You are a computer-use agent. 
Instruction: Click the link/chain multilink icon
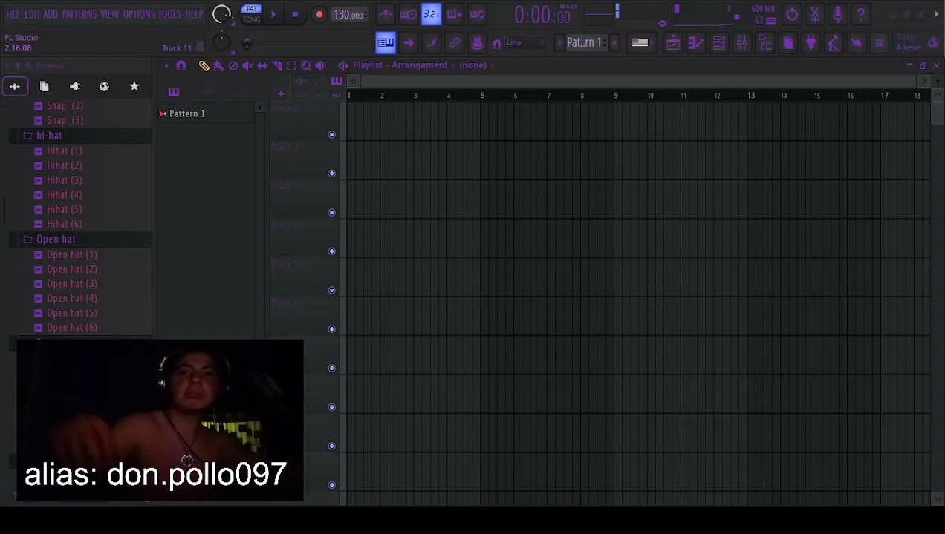pyautogui.click(x=455, y=43)
